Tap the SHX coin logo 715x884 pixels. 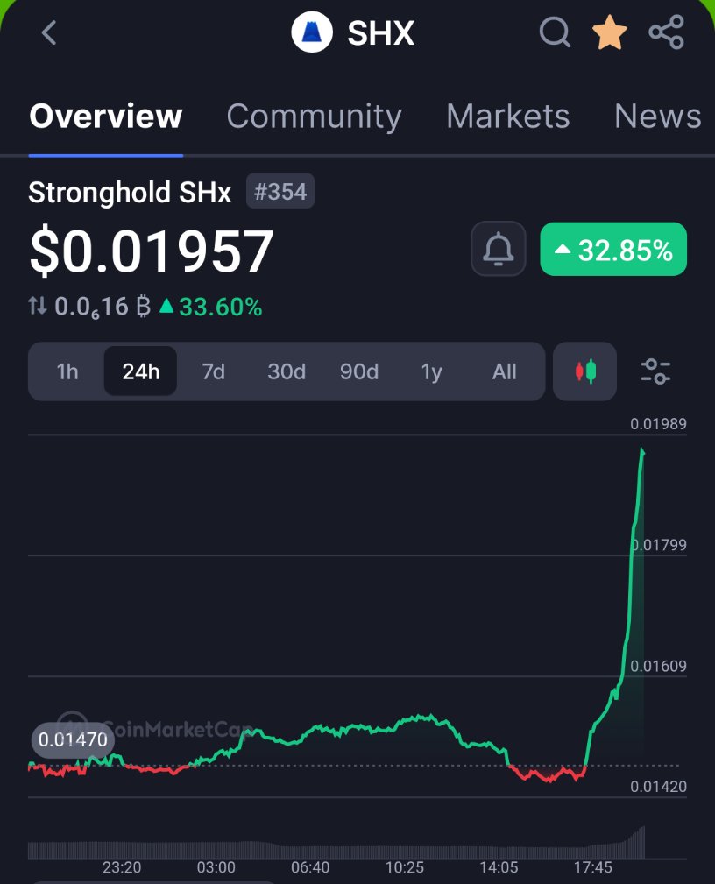click(x=312, y=32)
